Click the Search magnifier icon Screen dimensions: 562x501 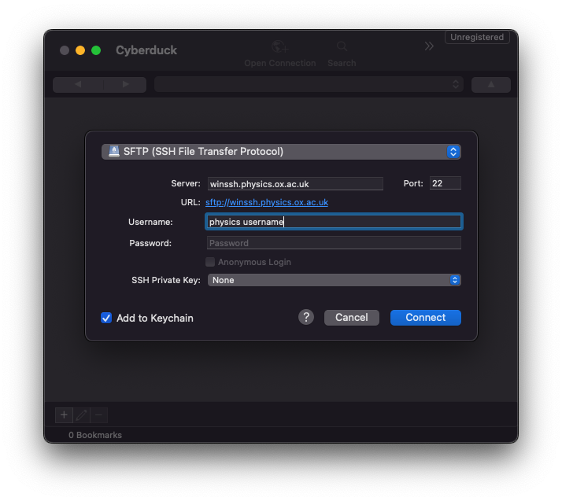[x=342, y=46]
